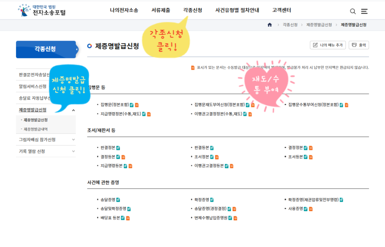Open the 서류제출 top menu
This screenshot has width=385, height=247.
pos(161,10)
